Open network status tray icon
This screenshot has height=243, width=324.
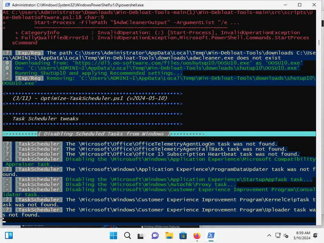(x=278, y=235)
